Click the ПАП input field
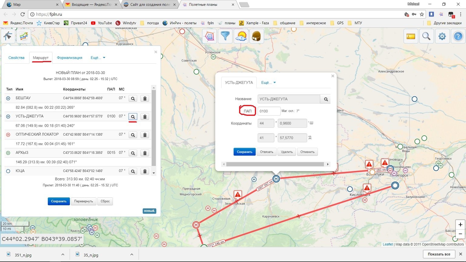Screen dimensions: 466x262 (x=269, y=111)
